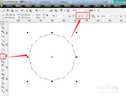
Task: Select the Zoom tool
Action: (3, 36)
